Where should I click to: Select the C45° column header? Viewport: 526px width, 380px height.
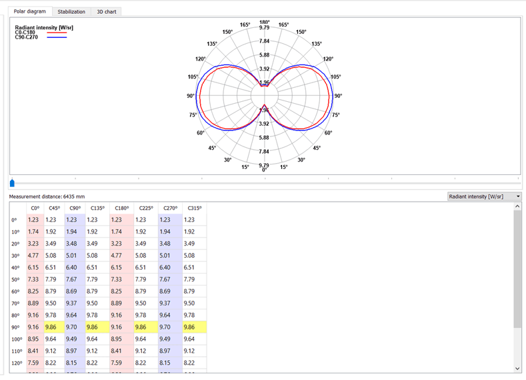(53, 208)
